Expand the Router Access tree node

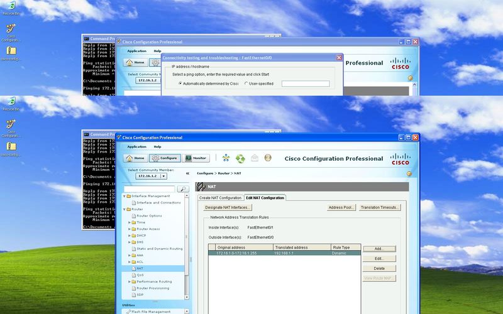pyautogui.click(x=130, y=229)
